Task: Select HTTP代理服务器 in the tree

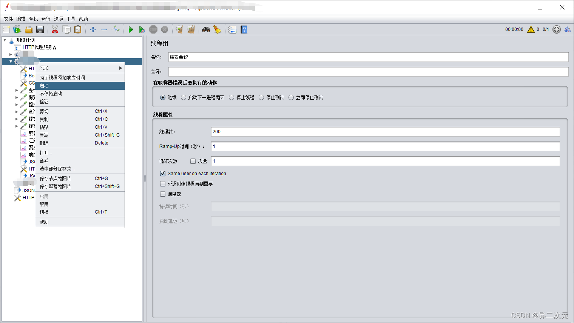Action: 40,47
